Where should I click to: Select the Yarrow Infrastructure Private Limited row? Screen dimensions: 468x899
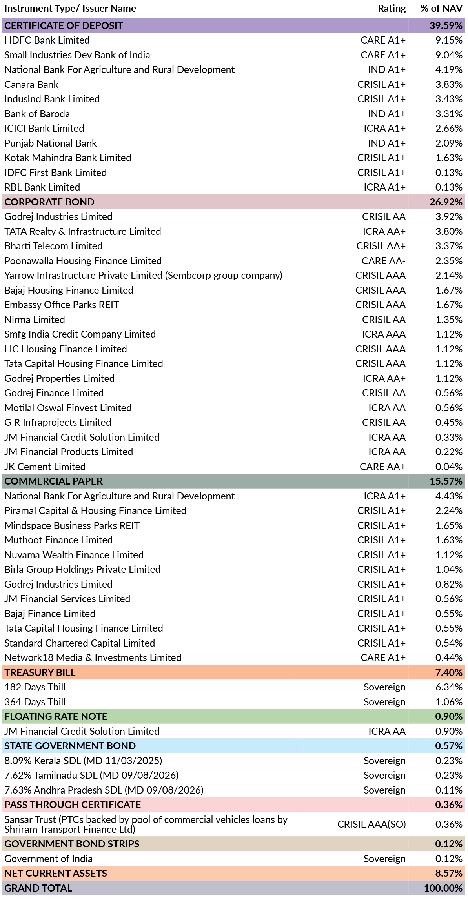(x=233, y=275)
